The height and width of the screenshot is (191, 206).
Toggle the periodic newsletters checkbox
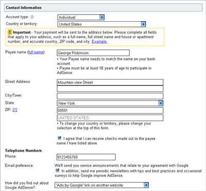click(x=58, y=170)
